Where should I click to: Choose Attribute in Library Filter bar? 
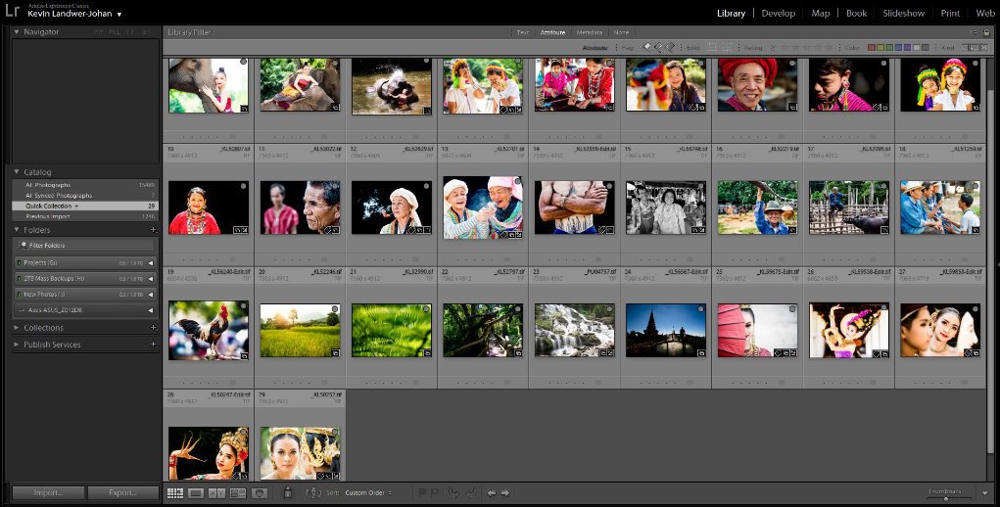(x=552, y=32)
